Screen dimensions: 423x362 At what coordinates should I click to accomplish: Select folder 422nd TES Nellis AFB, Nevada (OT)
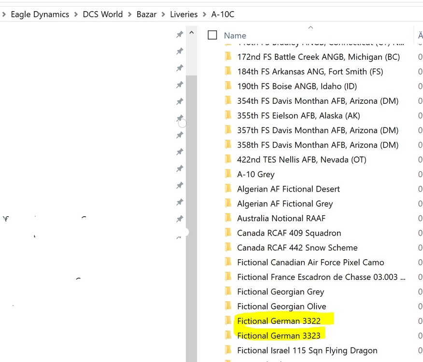(302, 160)
